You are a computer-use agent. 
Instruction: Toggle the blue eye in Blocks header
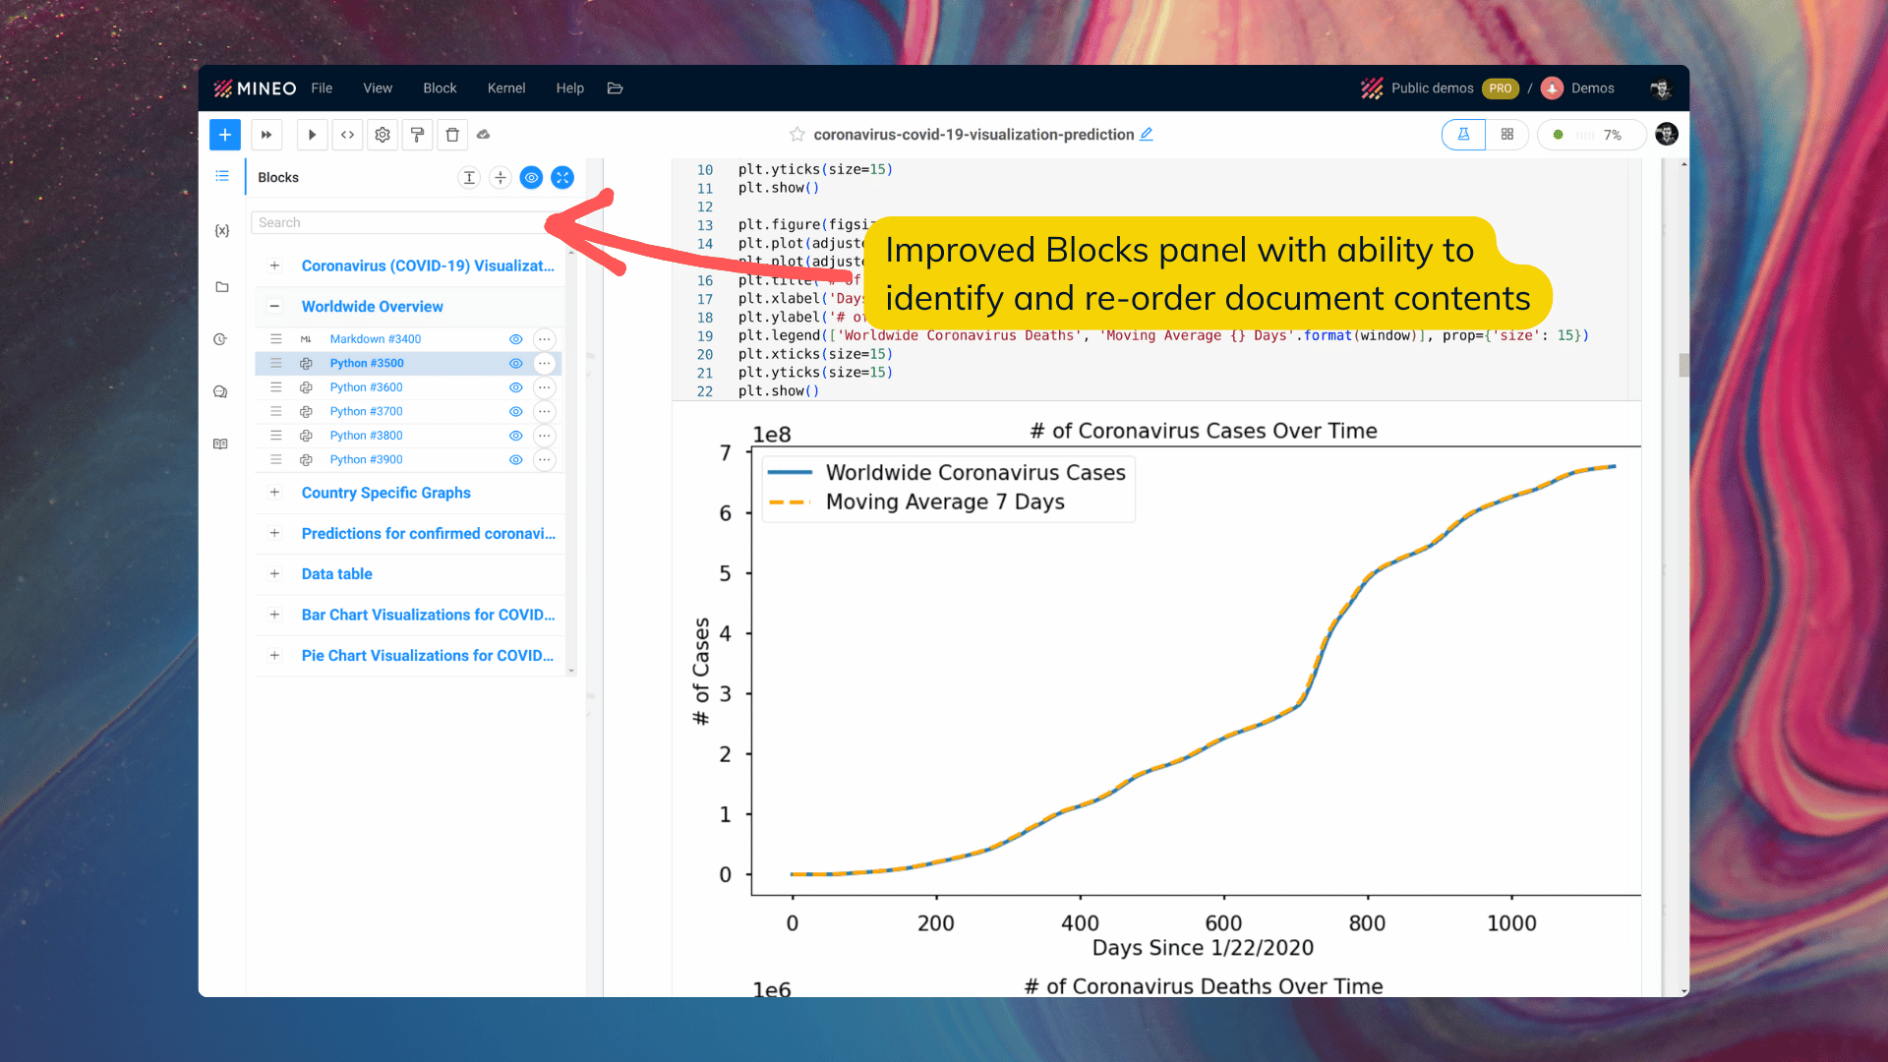click(x=531, y=177)
